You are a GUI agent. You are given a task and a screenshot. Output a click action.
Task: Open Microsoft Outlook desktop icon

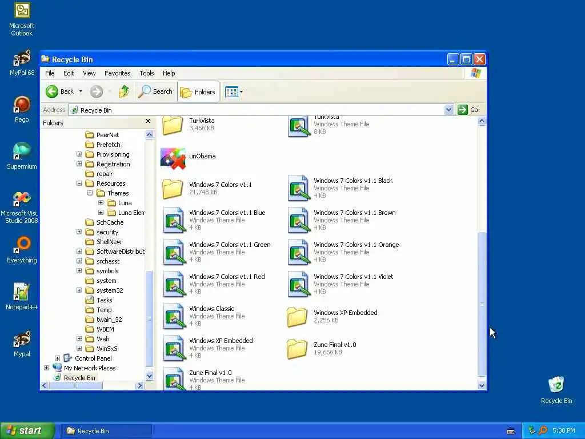[x=22, y=19]
